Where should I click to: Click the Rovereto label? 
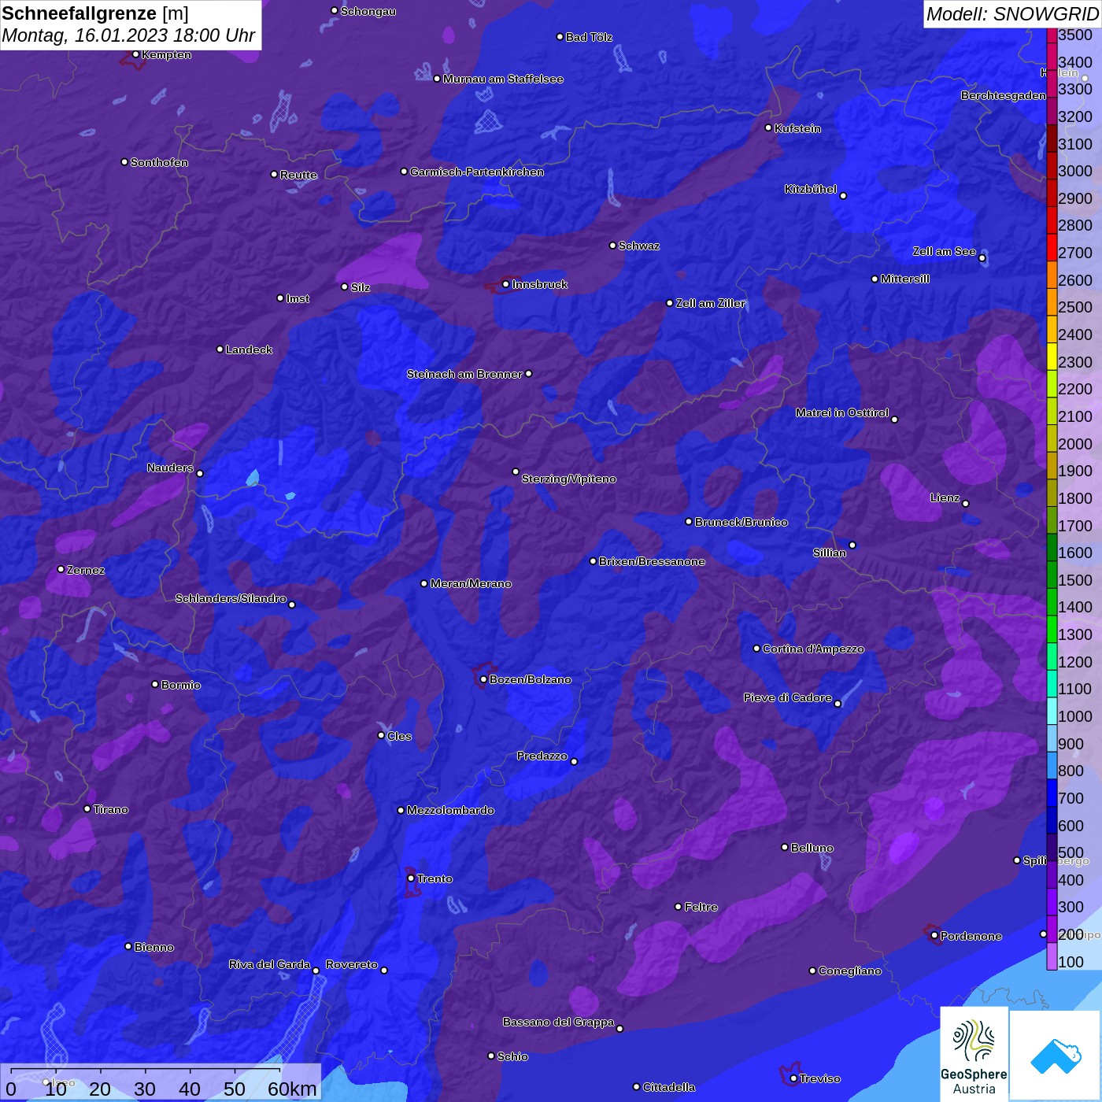[x=352, y=964]
